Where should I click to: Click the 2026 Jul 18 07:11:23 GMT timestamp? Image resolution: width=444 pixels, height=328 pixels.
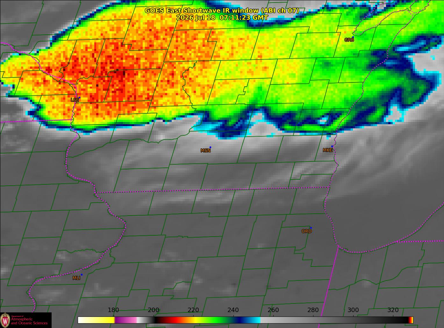222,18
